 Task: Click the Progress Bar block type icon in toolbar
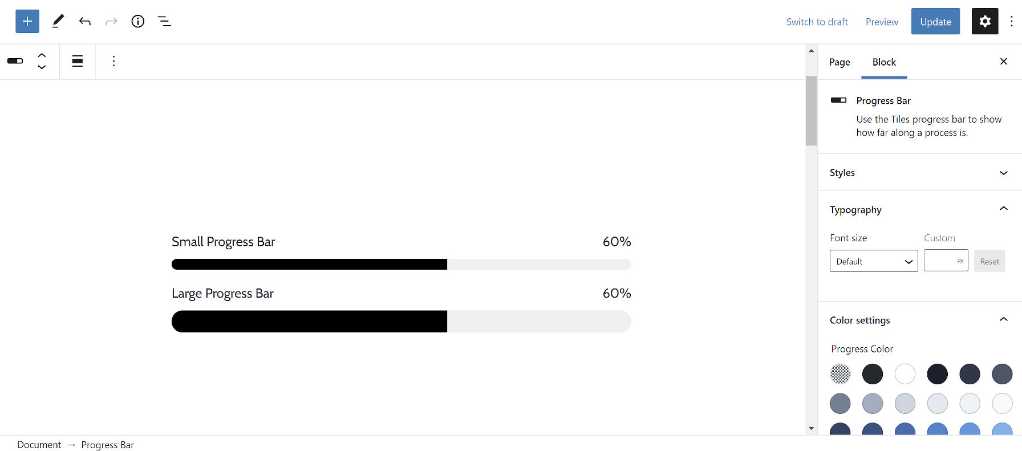click(15, 61)
